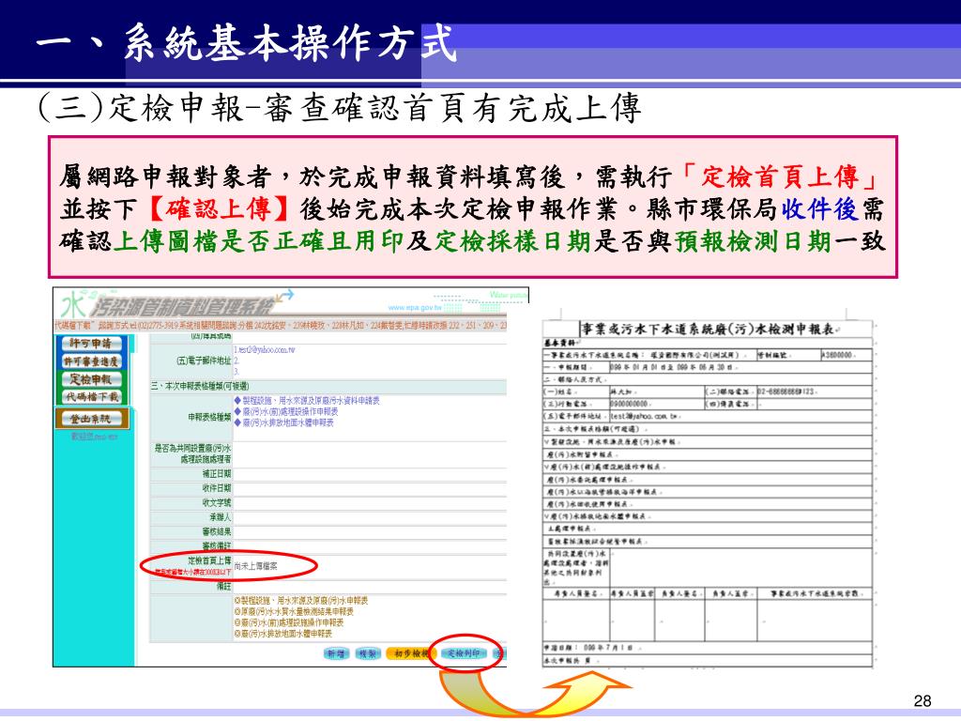961x721 pixels.
Task: Open the orange 廢(污)水排放地面水體申報表 link
Action: point(282,634)
